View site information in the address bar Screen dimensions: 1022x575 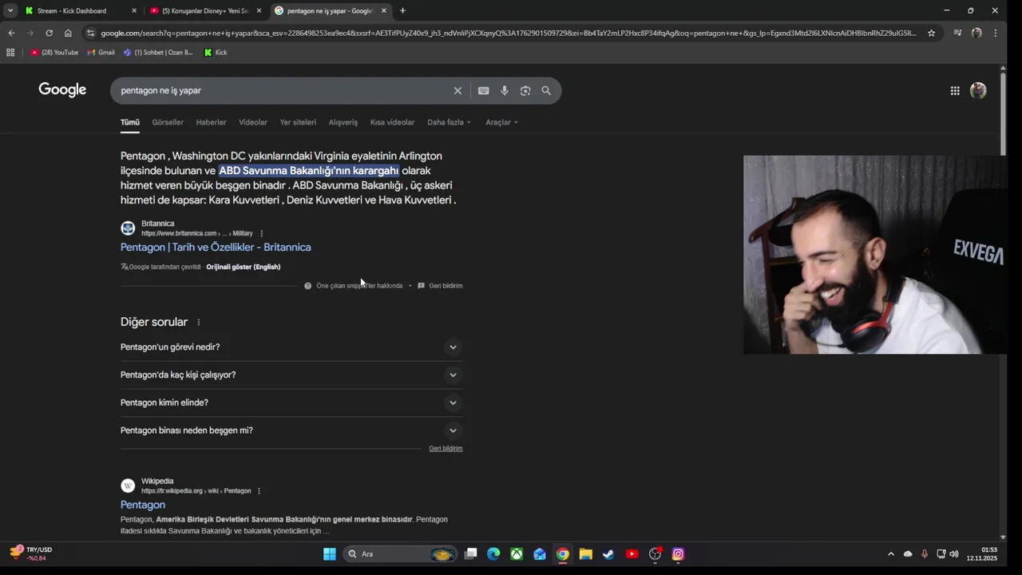(x=90, y=33)
